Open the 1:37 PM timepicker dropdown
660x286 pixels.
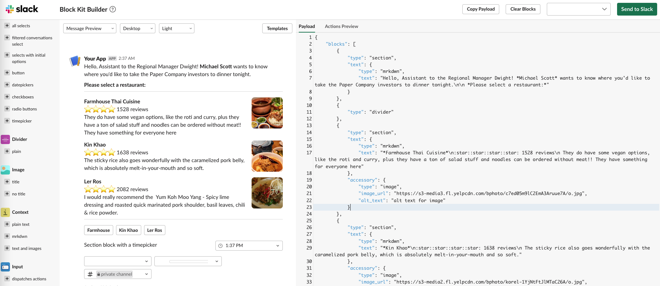click(x=249, y=246)
